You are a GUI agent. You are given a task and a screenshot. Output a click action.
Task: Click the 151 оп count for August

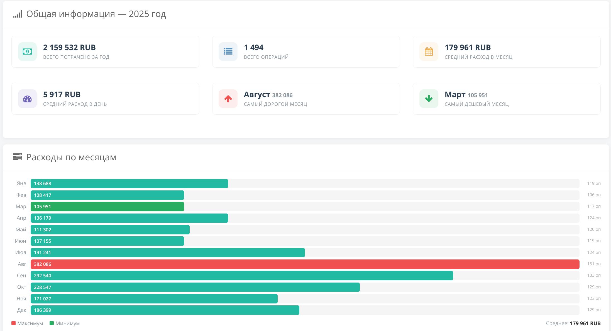pos(594,264)
